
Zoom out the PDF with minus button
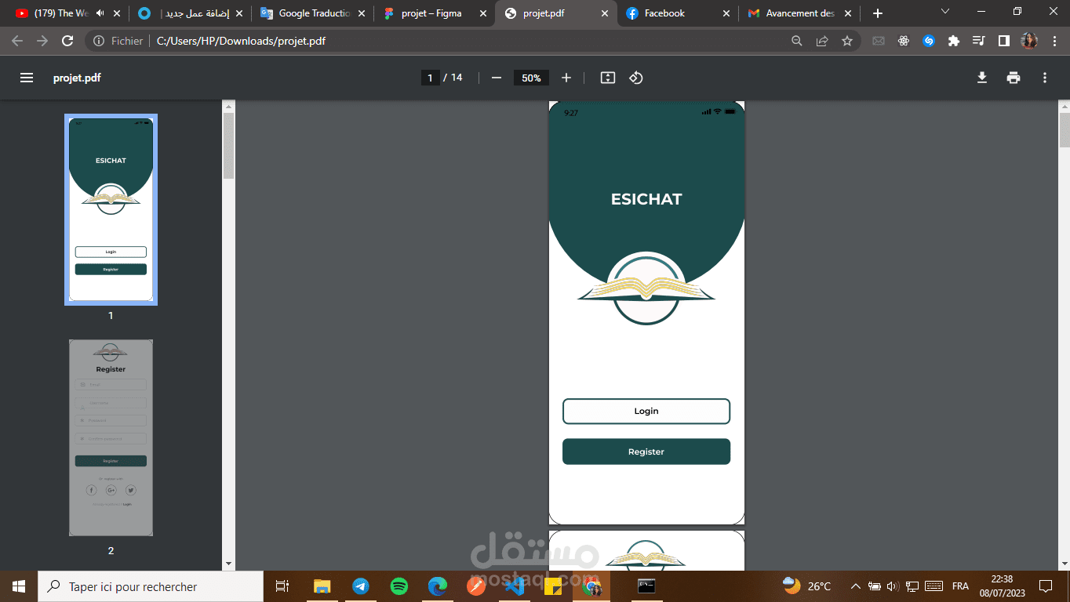coord(496,78)
